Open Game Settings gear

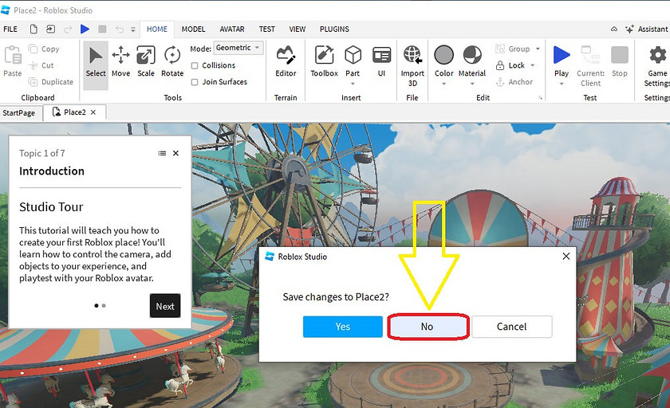657,61
